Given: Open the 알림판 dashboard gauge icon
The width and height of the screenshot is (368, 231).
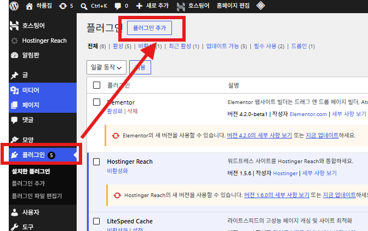Looking at the screenshot, I should point(15,55).
